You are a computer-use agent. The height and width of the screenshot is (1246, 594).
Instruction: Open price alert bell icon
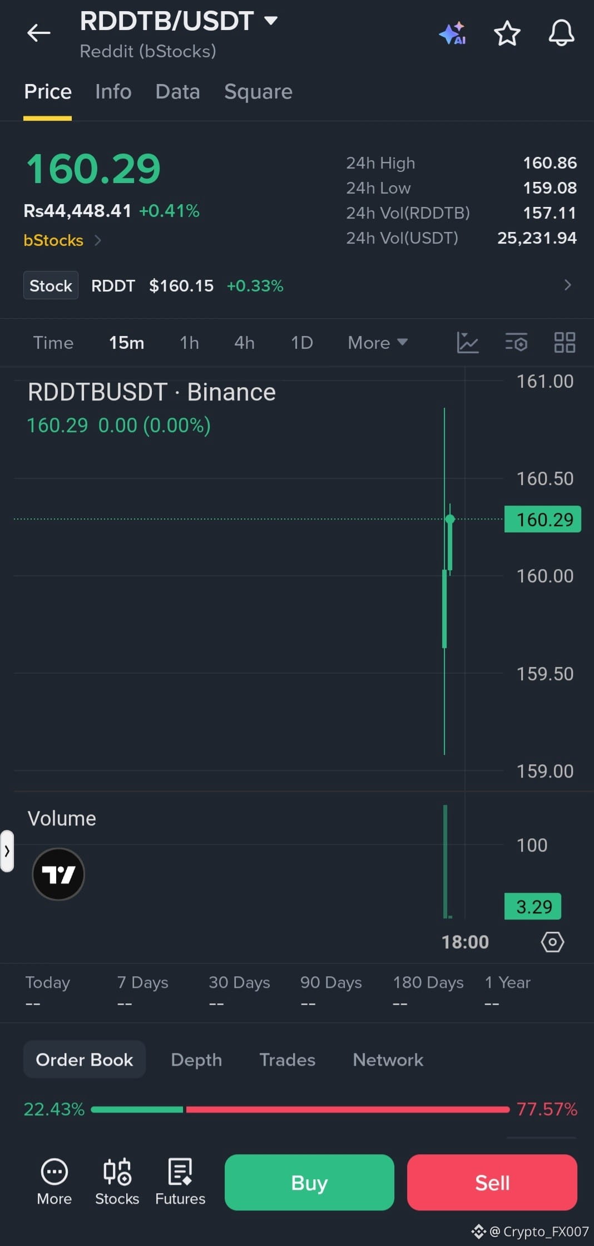pos(561,33)
